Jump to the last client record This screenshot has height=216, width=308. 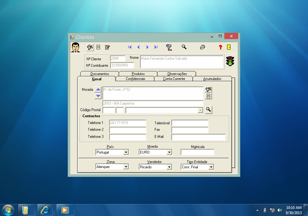click(x=156, y=47)
